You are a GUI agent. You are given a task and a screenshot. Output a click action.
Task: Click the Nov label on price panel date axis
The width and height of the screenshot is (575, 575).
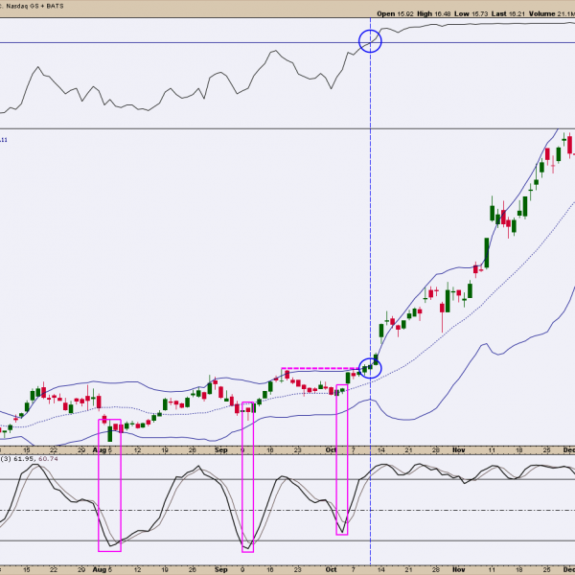point(459,450)
